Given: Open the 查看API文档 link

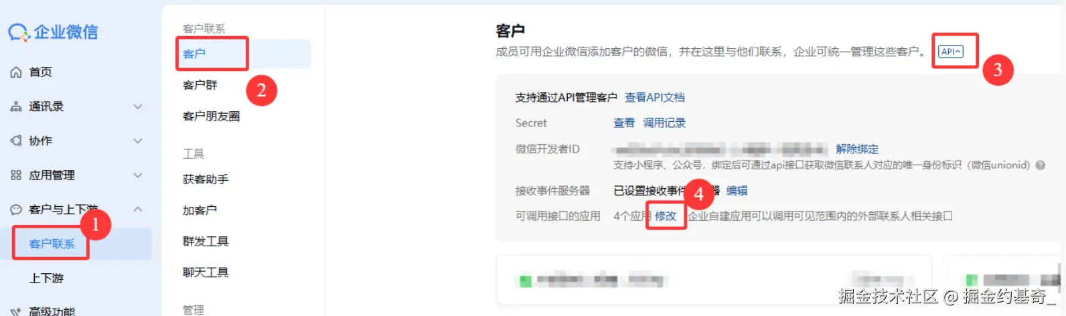Looking at the screenshot, I should click(655, 98).
